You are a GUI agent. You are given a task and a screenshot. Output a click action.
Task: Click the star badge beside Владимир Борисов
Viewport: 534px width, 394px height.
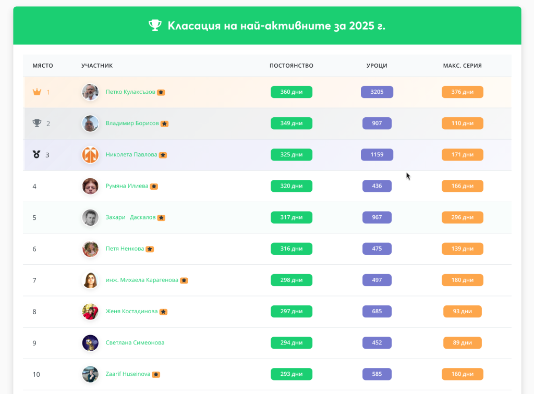click(164, 124)
